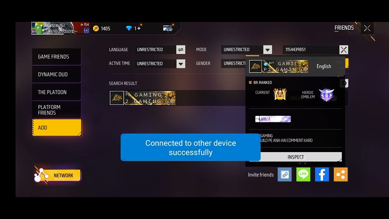
Task: Click the guild avatar in profile popup
Action: 256,66
